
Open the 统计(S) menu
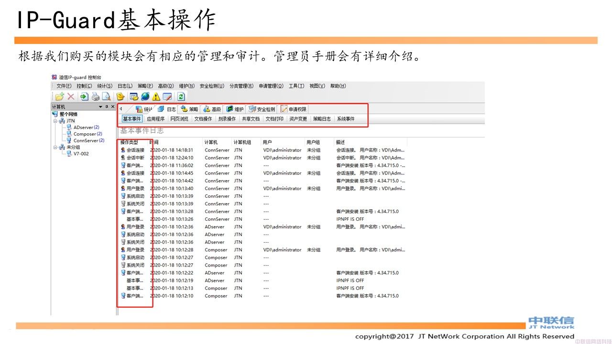coord(105,86)
